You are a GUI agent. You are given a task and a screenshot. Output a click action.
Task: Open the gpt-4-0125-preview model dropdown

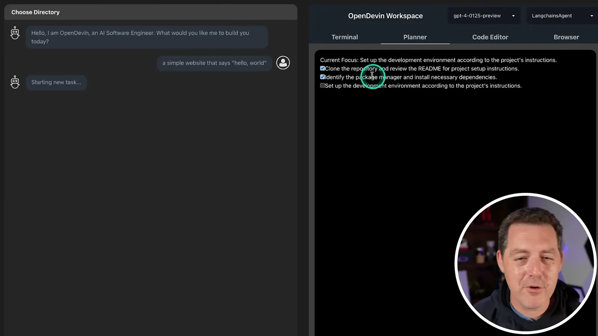pyautogui.click(x=484, y=16)
